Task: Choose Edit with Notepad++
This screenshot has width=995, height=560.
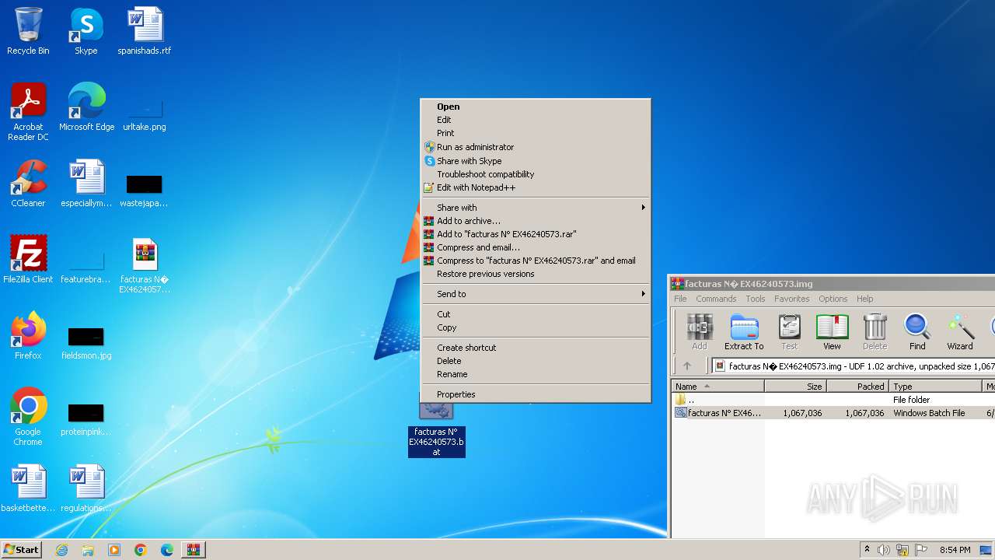Action: click(536, 187)
